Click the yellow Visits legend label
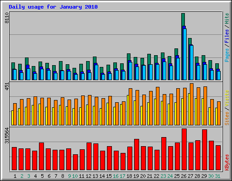This screenshot has width=232, height=181. 227,98
